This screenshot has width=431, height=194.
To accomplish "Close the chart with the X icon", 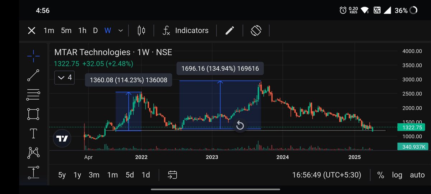I will (32, 31).
